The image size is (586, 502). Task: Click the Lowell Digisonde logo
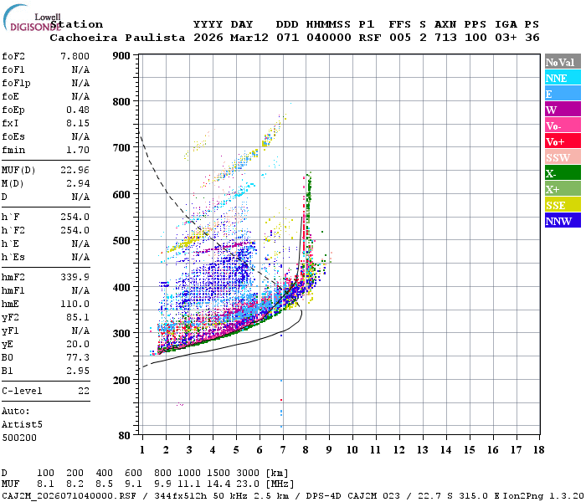pos(32,18)
